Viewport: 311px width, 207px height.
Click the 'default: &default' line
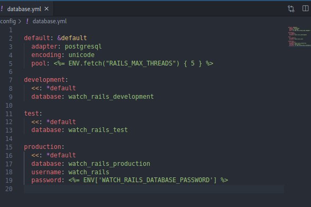coord(56,38)
